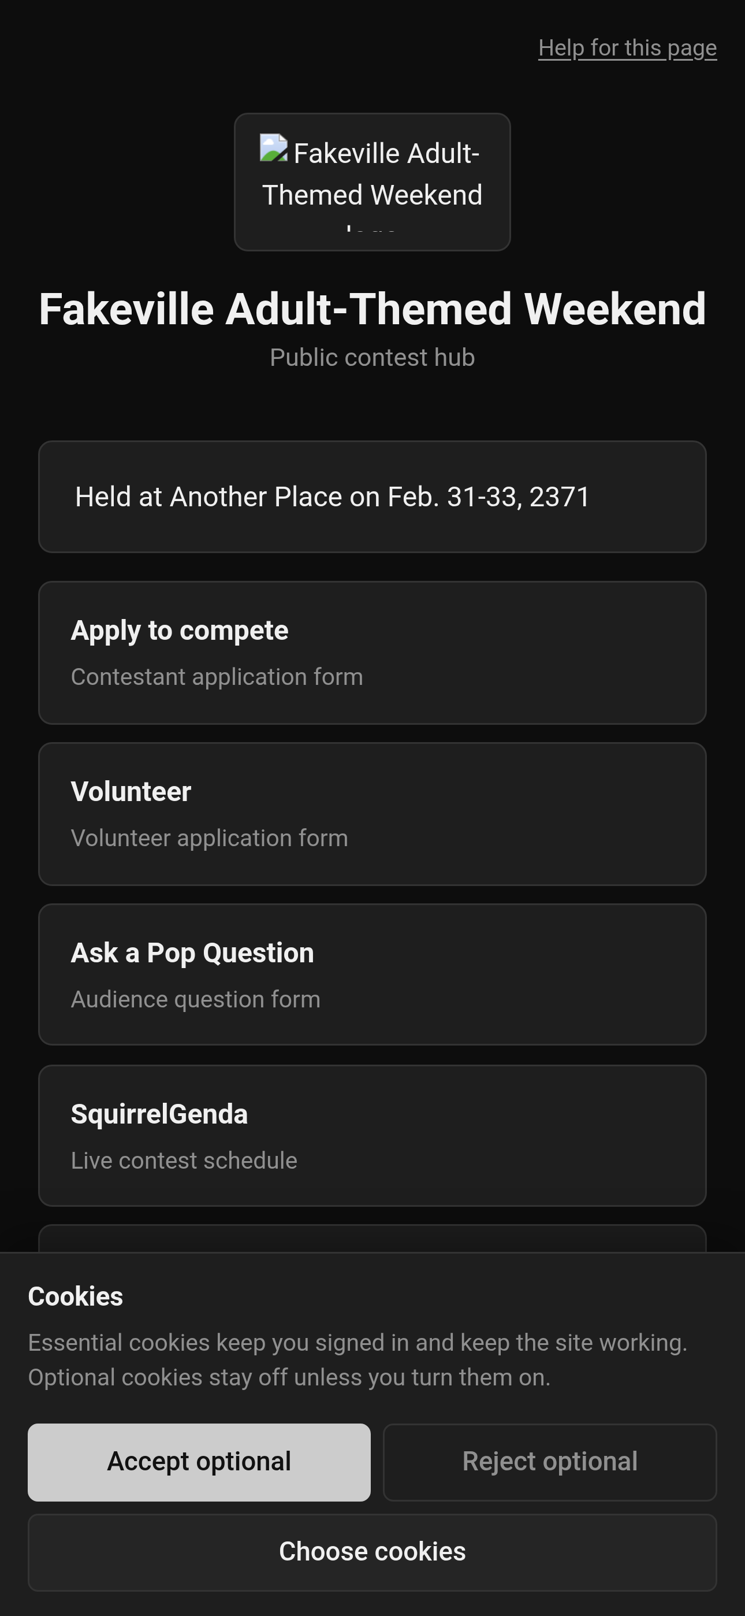Click the event date and venue card

pyautogui.click(x=372, y=497)
